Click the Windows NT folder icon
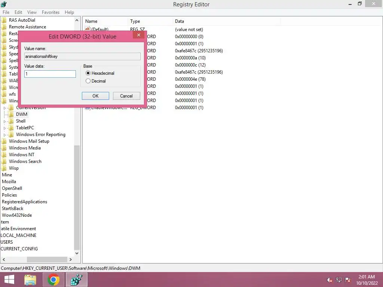383x287 pixels. pos(4,154)
